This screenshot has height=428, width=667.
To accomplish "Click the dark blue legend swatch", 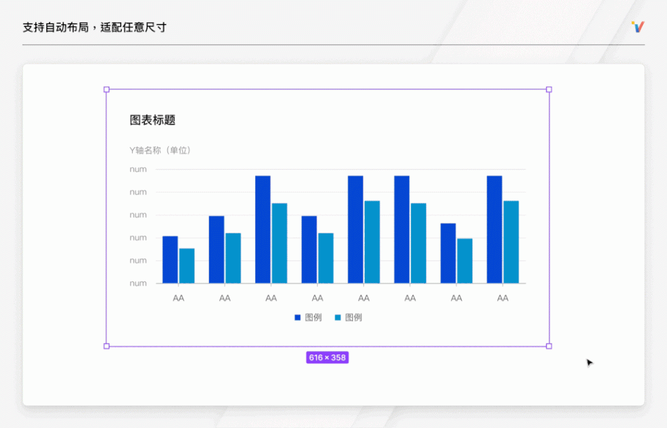I will coord(297,317).
